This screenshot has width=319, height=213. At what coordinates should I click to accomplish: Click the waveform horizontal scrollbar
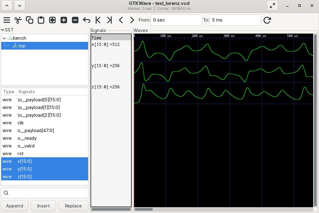pyautogui.click(x=144, y=209)
